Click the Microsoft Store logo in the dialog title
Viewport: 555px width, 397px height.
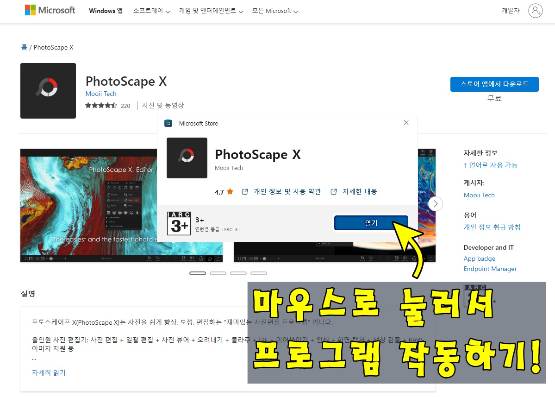168,123
